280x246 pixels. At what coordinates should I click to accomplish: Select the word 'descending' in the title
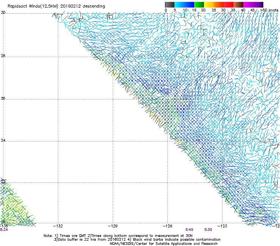[x=94, y=6]
